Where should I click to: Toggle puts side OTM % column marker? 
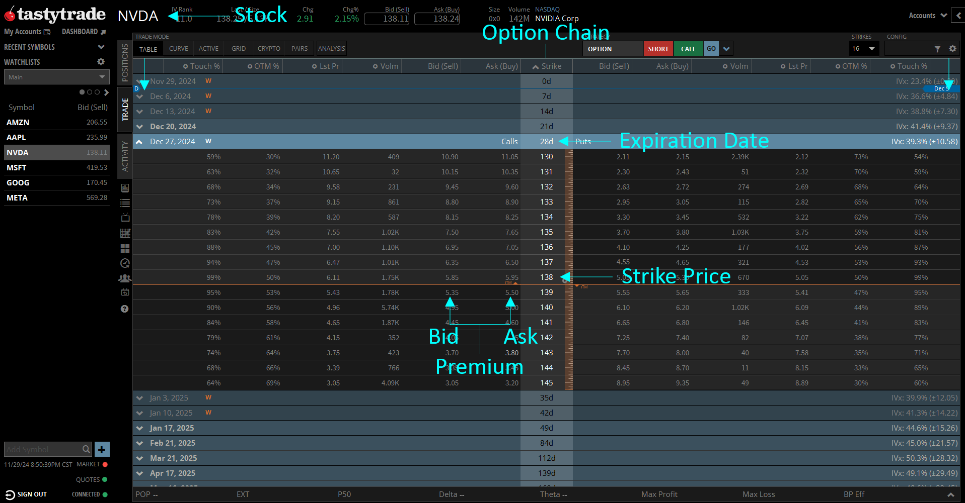tap(838, 66)
